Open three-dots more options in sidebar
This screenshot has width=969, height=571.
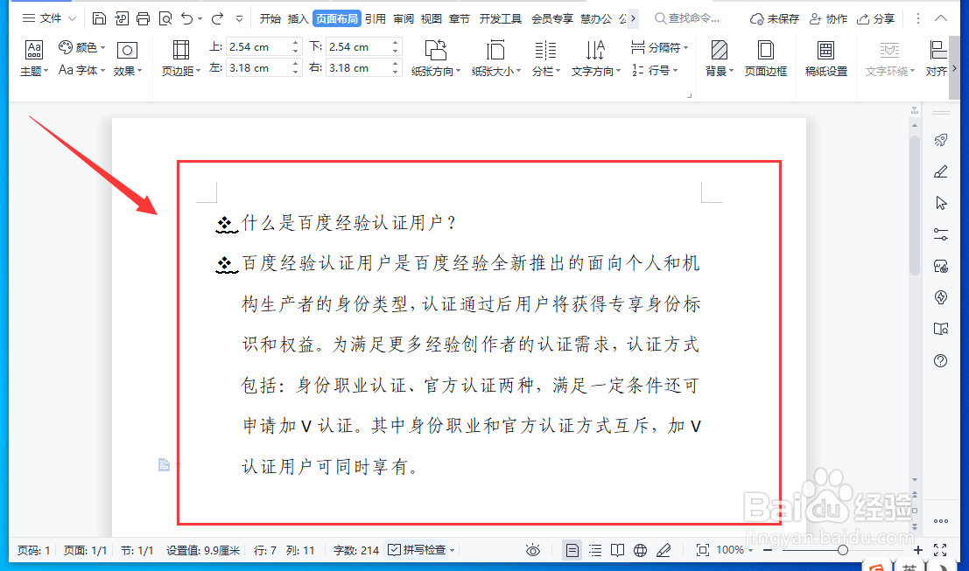pyautogui.click(x=941, y=521)
